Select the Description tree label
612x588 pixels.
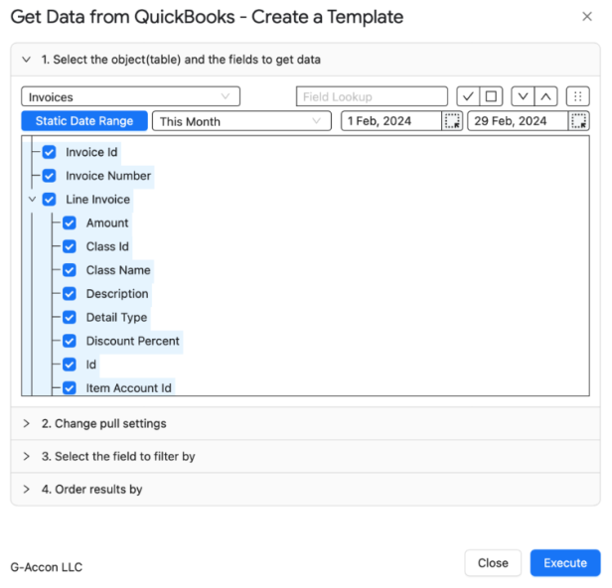pyautogui.click(x=117, y=294)
